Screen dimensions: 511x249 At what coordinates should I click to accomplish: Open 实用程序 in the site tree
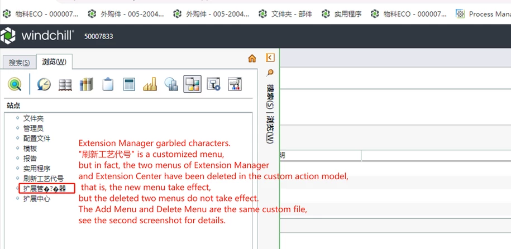point(37,169)
